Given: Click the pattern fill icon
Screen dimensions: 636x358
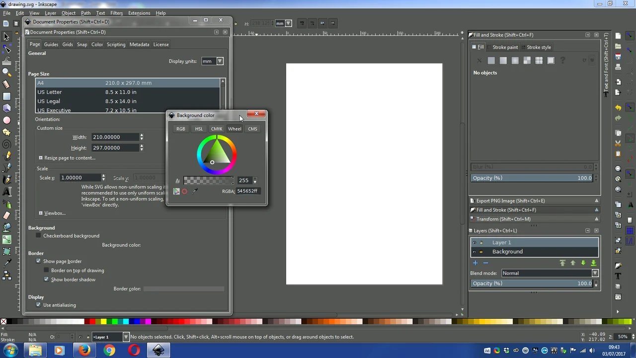Looking at the screenshot, I should coord(539,60).
